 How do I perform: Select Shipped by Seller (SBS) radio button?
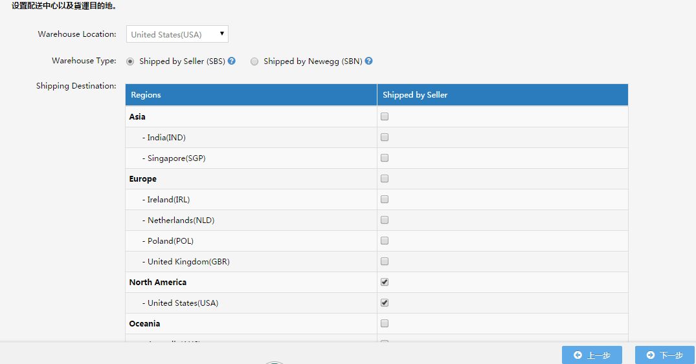tap(130, 61)
